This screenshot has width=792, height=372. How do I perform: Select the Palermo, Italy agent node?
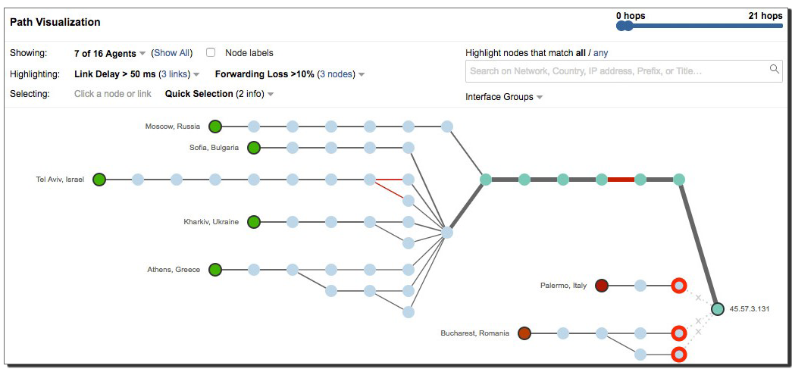click(x=602, y=286)
